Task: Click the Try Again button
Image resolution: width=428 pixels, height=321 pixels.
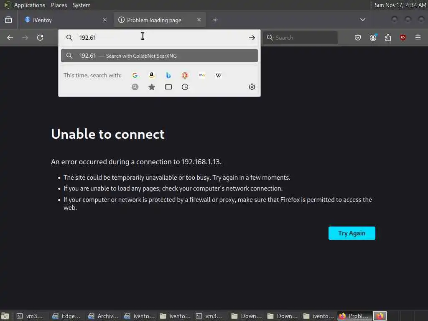Action: pyautogui.click(x=352, y=233)
